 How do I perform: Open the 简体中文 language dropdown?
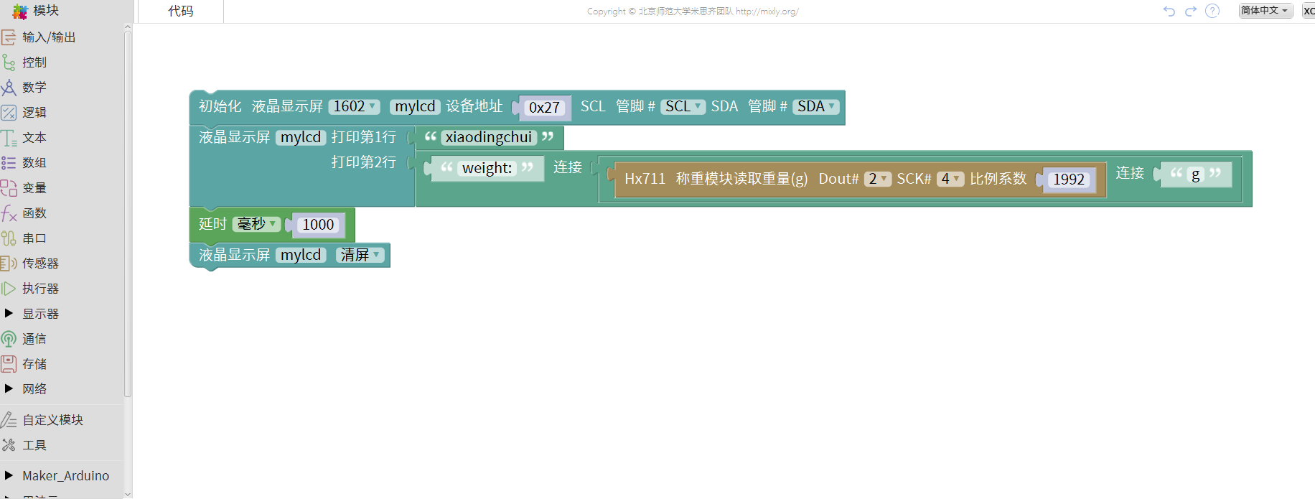pyautogui.click(x=1265, y=10)
